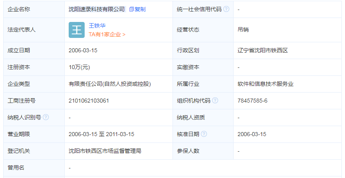This screenshot has height=178, width=345.
Task: Click the establishment date 2006-03-15 in the 成立日期 row
Action: click(x=83, y=50)
